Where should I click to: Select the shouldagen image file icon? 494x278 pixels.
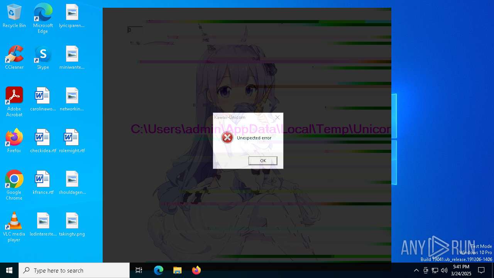tap(72, 183)
